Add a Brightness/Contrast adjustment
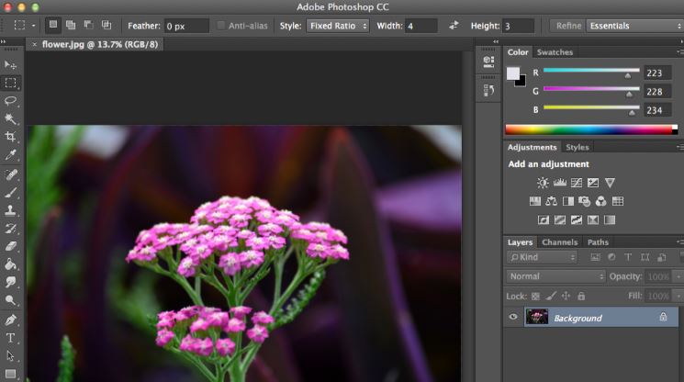The image size is (684, 382). click(543, 183)
